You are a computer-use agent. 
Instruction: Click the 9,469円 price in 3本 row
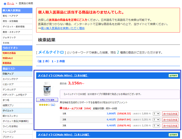pos(111,126)
